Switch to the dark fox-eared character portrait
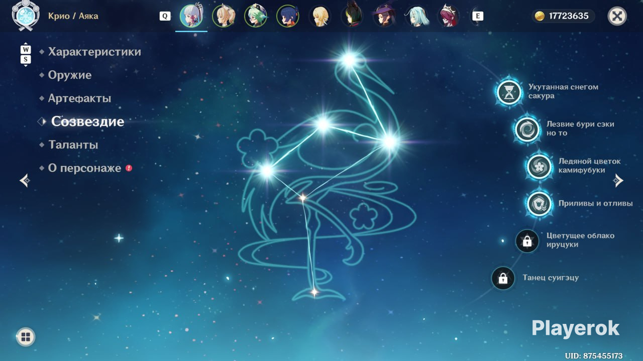The image size is (643, 361). 352,16
